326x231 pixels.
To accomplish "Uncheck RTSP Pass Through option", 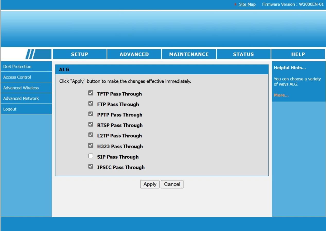I will [x=91, y=124].
